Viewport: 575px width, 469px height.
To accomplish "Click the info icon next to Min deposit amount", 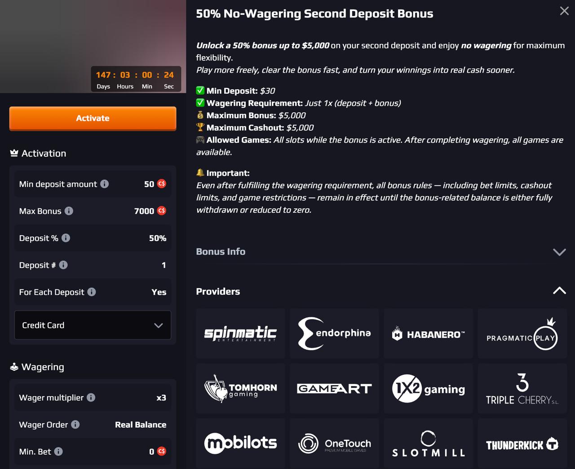I will (105, 184).
